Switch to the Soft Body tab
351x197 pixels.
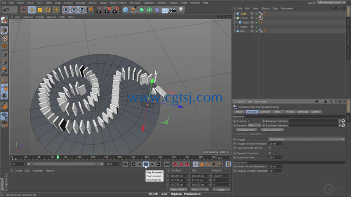pyautogui.click(x=303, y=112)
